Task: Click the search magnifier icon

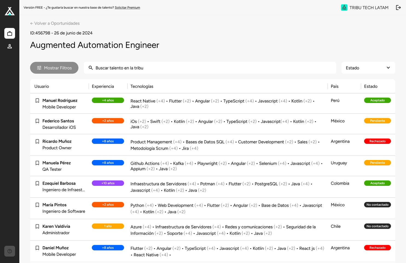Action: pyautogui.click(x=91, y=68)
